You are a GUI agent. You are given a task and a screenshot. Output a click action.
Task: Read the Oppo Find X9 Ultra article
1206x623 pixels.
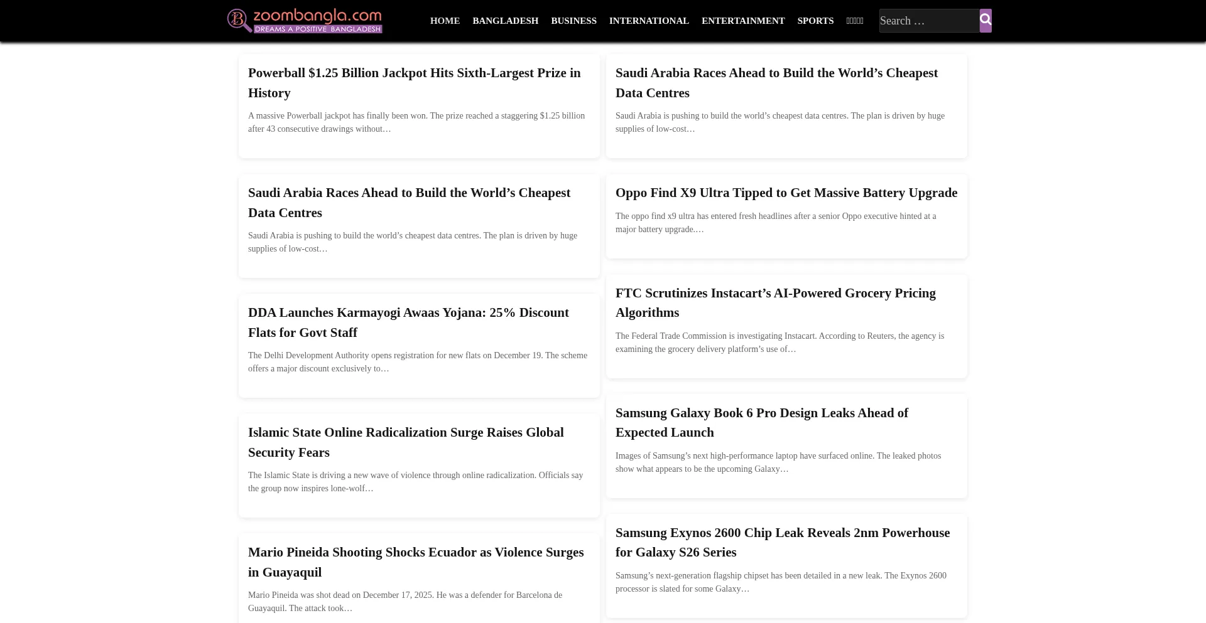[786, 193]
